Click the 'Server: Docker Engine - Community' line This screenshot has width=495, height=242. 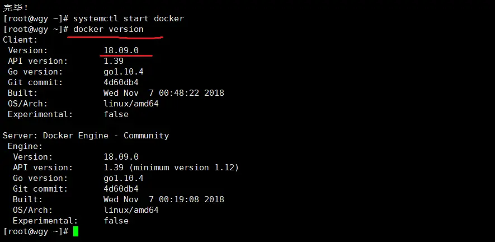click(86, 136)
